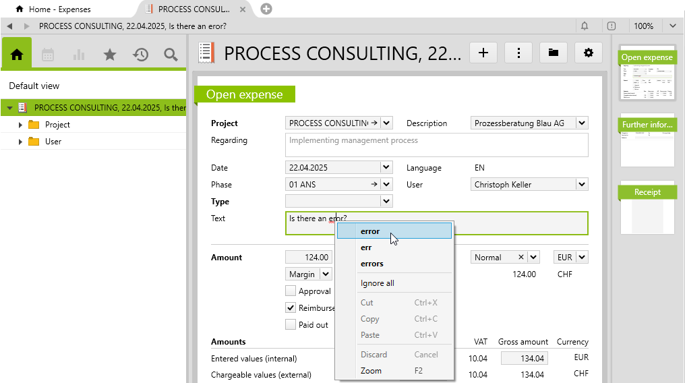Enable the Approval checkbox

(x=291, y=291)
